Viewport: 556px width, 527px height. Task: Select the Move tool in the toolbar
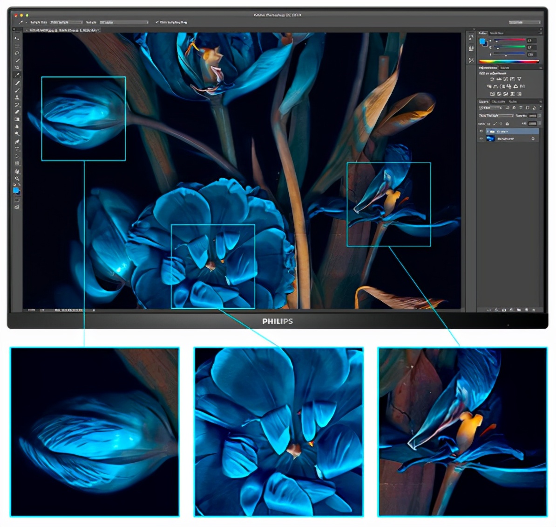(x=17, y=38)
